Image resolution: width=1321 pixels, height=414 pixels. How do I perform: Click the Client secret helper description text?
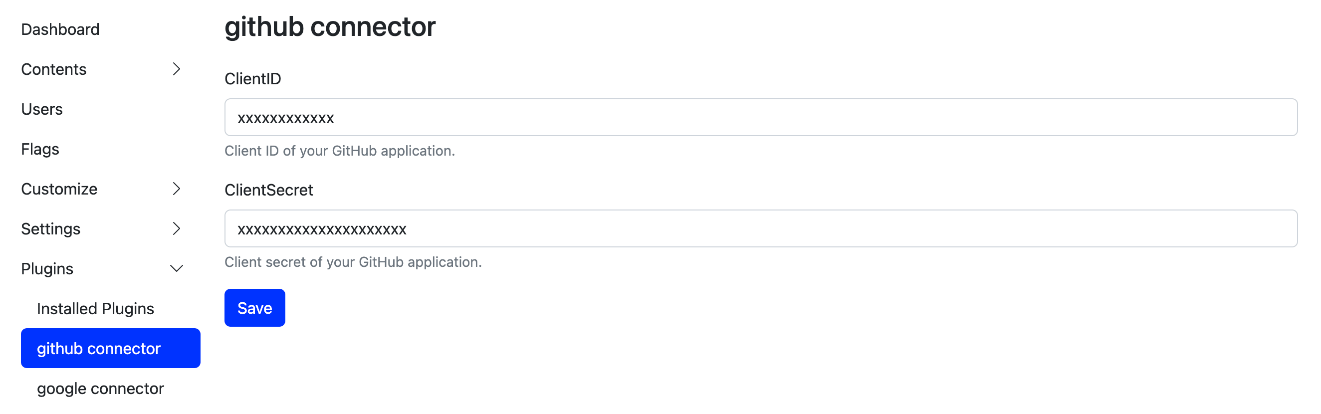tap(353, 262)
